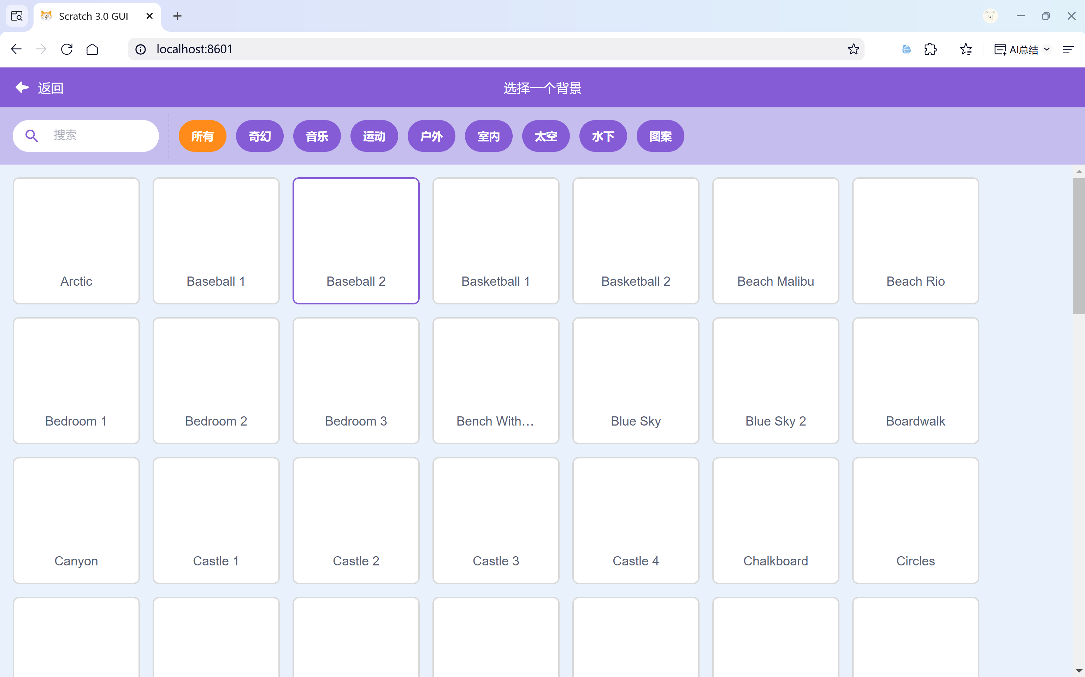1085x677 pixels.
Task: Filter backdrops by 水下 category
Action: 602,136
